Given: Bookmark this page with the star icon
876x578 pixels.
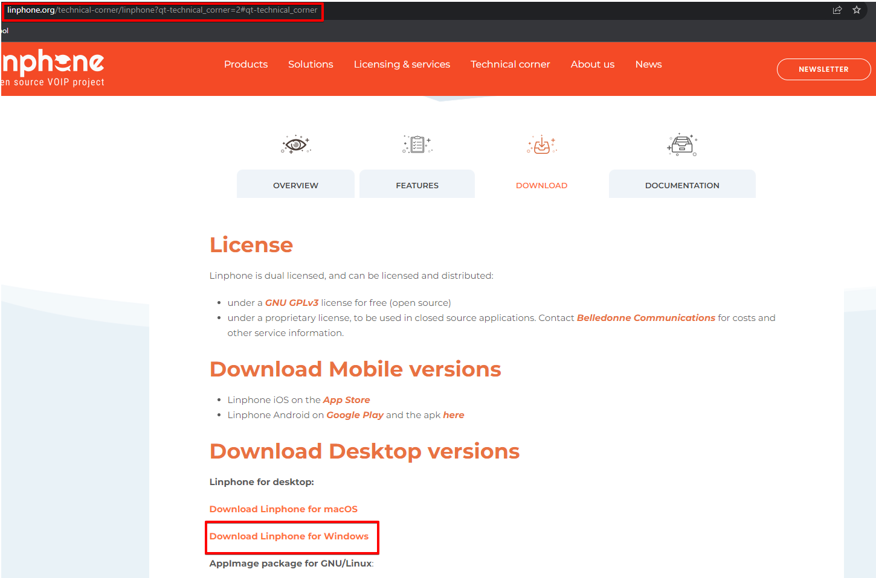Looking at the screenshot, I should 856,10.
